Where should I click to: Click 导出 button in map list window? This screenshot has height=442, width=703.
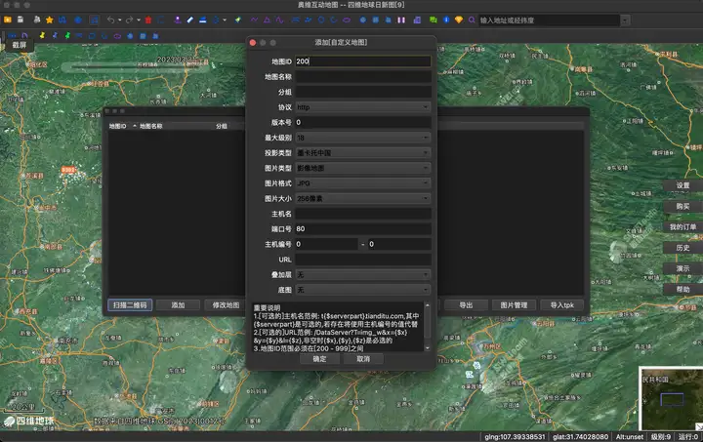466,305
